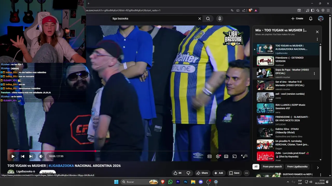Image resolution: width=332 pixels, height=186 pixels.
Task: Toggle closed captions on the video
Action: point(210,156)
